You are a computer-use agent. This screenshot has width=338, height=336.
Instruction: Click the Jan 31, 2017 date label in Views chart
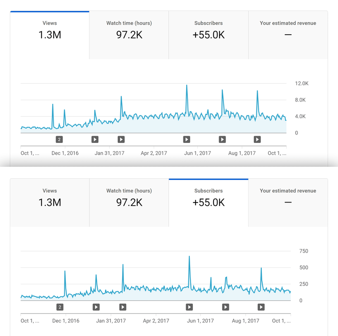click(110, 153)
